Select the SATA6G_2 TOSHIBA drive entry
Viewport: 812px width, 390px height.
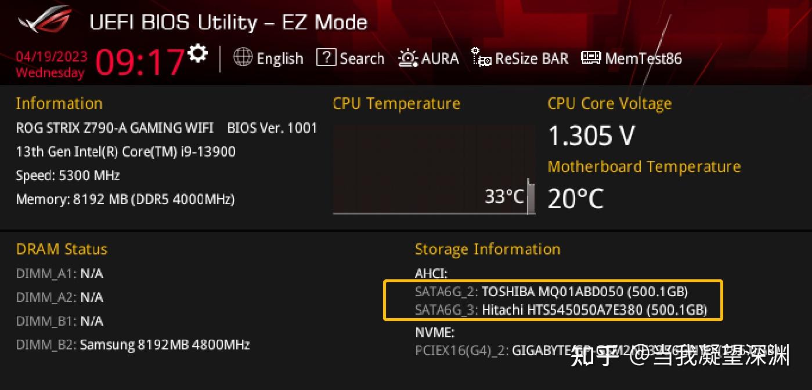551,291
